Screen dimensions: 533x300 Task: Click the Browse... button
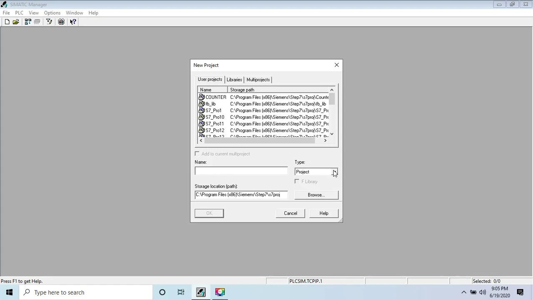pyautogui.click(x=316, y=195)
